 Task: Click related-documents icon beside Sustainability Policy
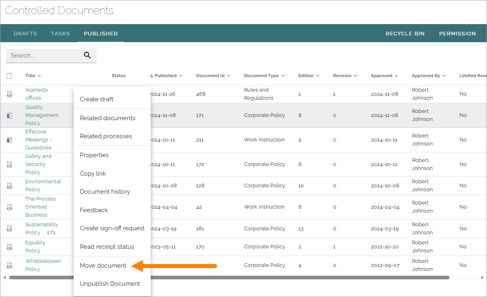coord(51,233)
